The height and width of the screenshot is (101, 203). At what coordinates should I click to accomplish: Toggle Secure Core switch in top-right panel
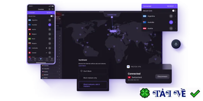[x=174, y=11]
